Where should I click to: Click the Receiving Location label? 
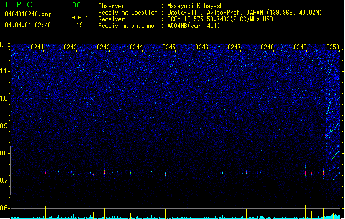(x=128, y=13)
